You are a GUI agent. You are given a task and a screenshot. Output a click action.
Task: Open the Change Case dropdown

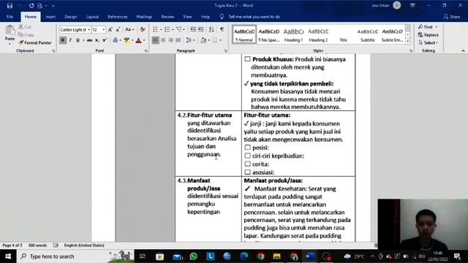[129, 29]
